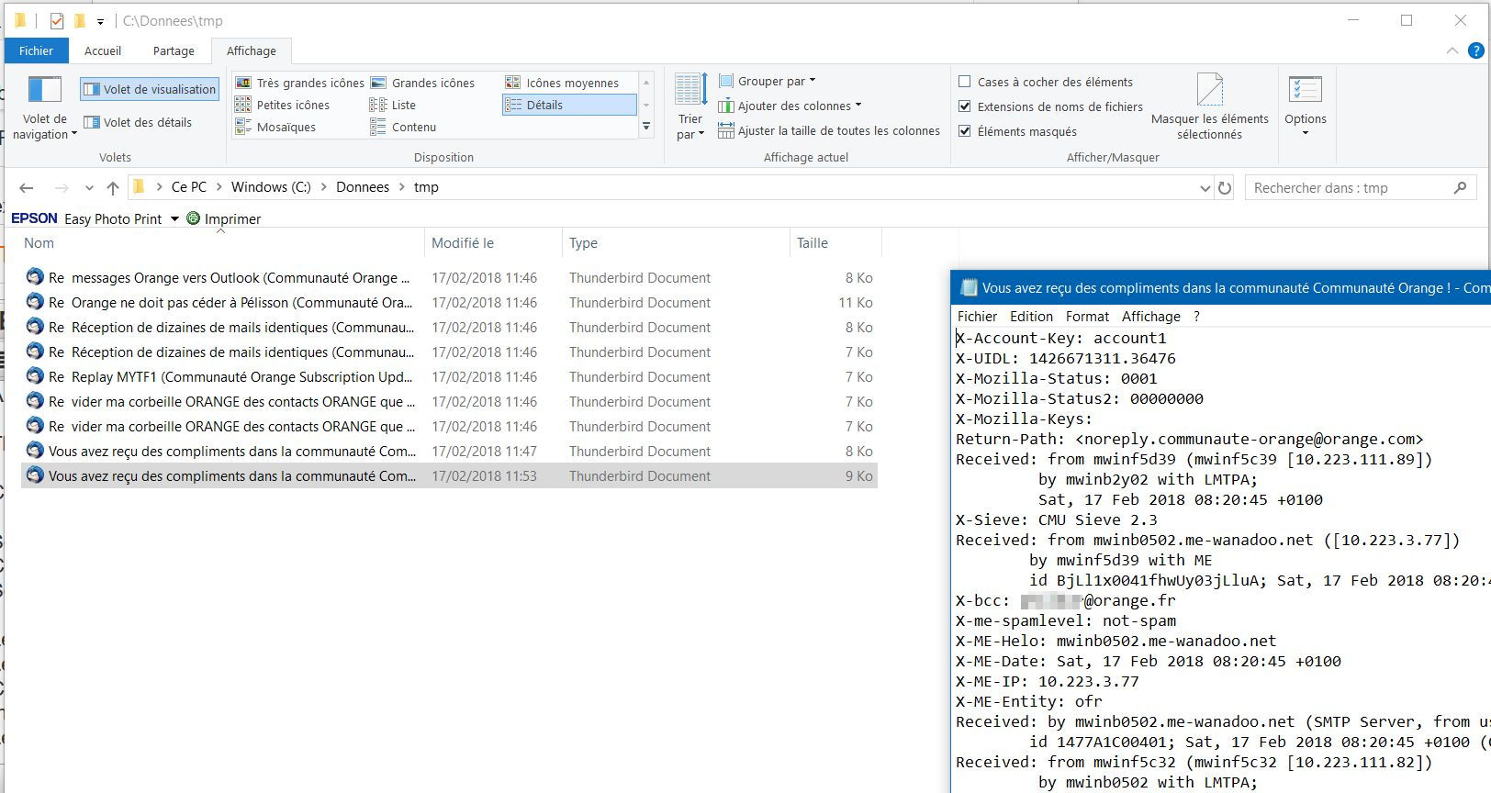Uncheck Éléments masqués checkbox
This screenshot has height=793, width=1491.
click(x=965, y=131)
